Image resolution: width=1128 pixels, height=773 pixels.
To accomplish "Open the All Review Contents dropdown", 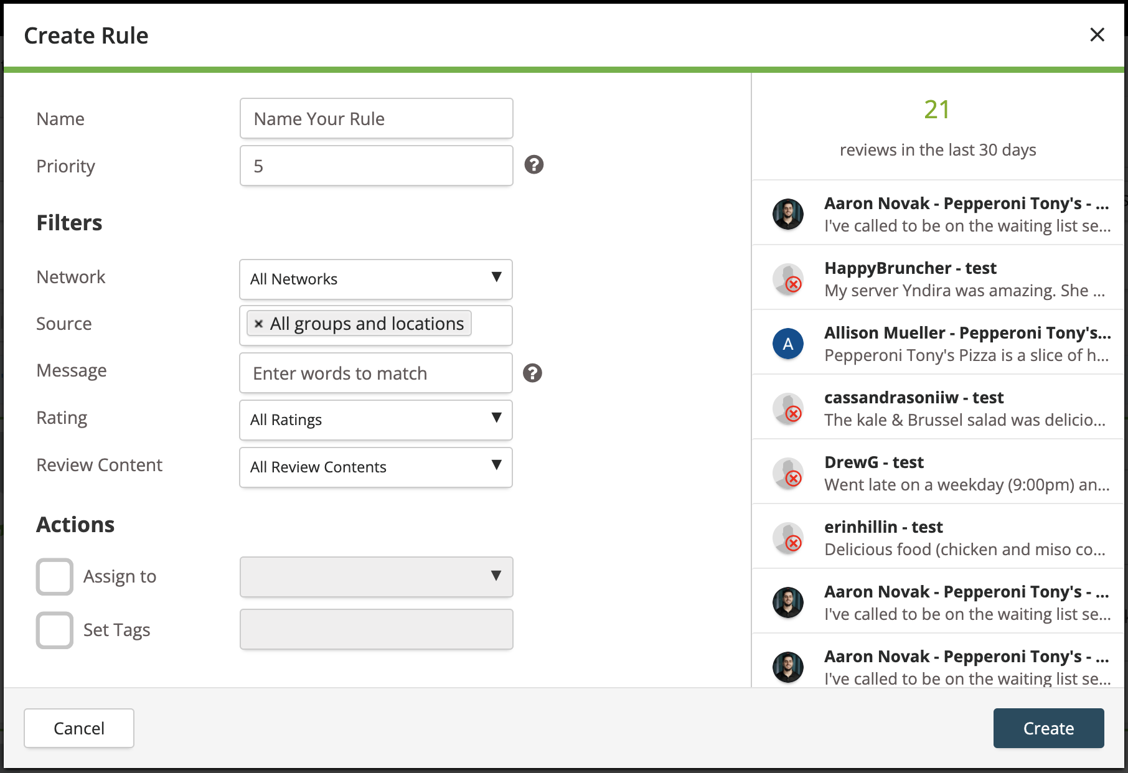I will coord(376,467).
